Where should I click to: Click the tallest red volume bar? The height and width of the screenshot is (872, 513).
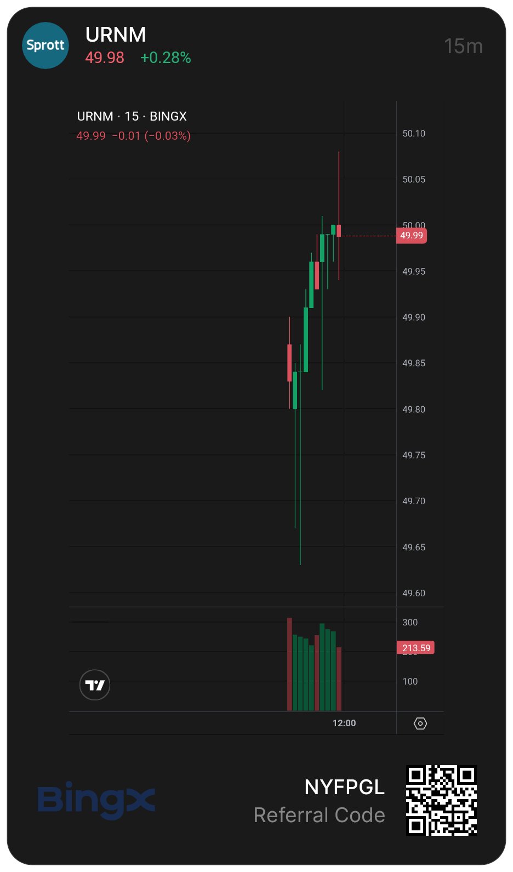click(289, 664)
